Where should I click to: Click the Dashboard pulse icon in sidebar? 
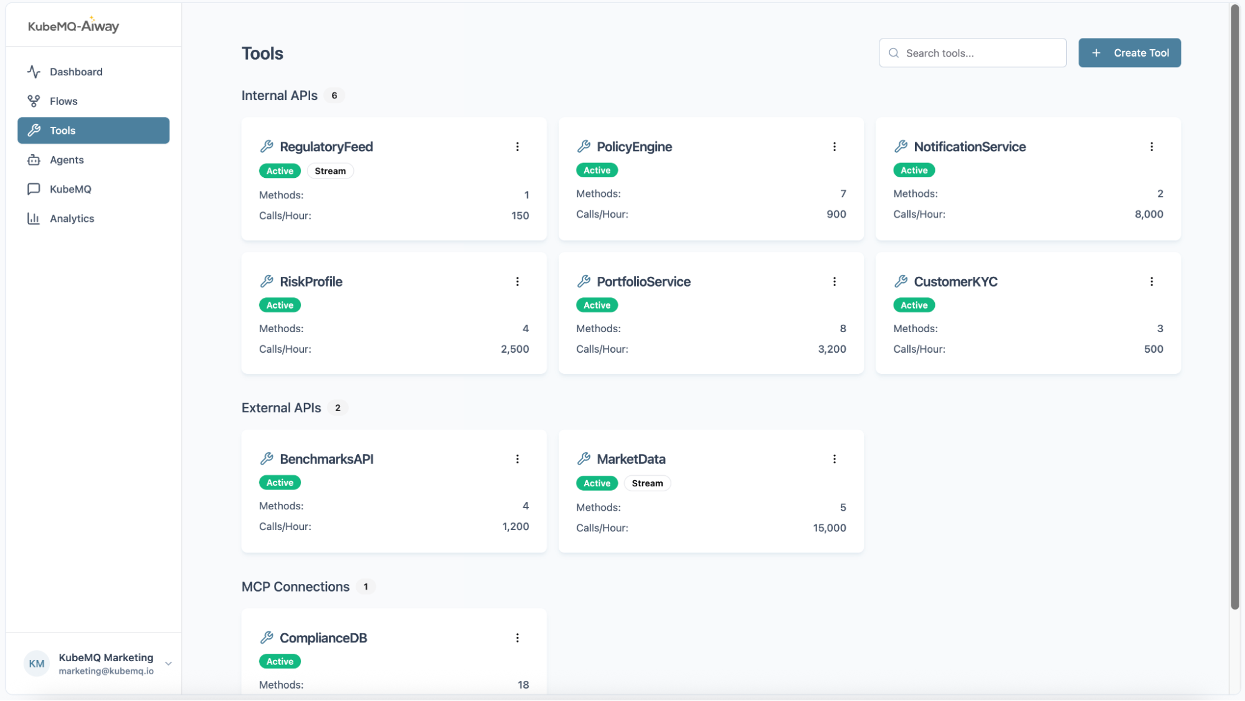pos(34,72)
